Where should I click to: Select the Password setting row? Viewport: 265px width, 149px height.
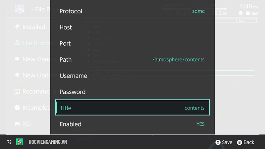coord(132,92)
